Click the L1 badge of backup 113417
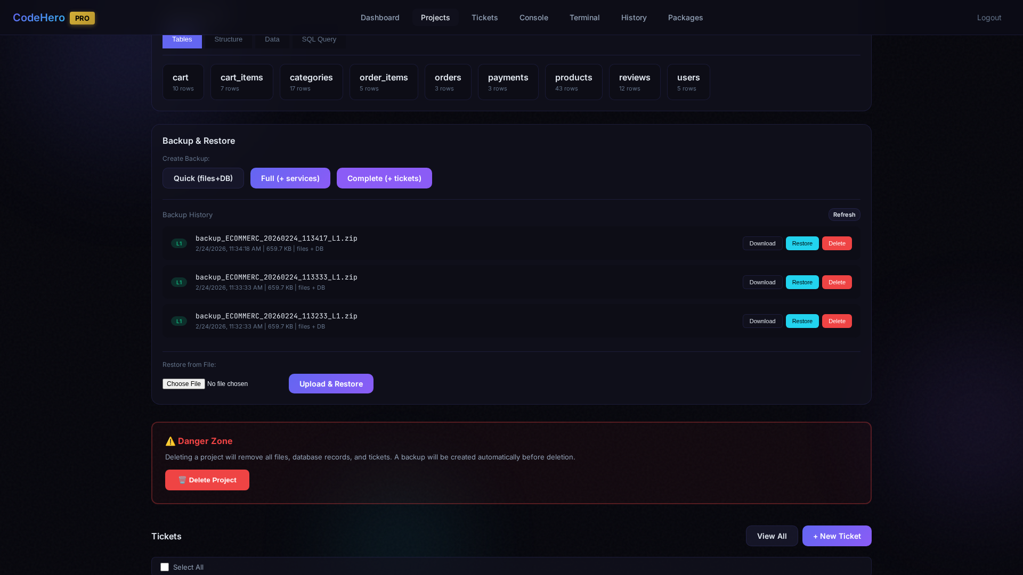 179,243
